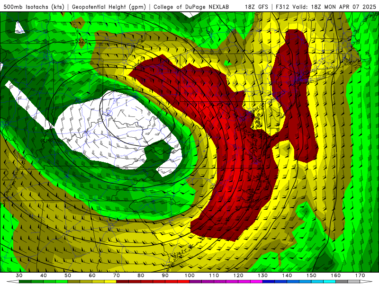379x284 pixels.
Task: Click the legend value 70
Action: tap(117, 275)
